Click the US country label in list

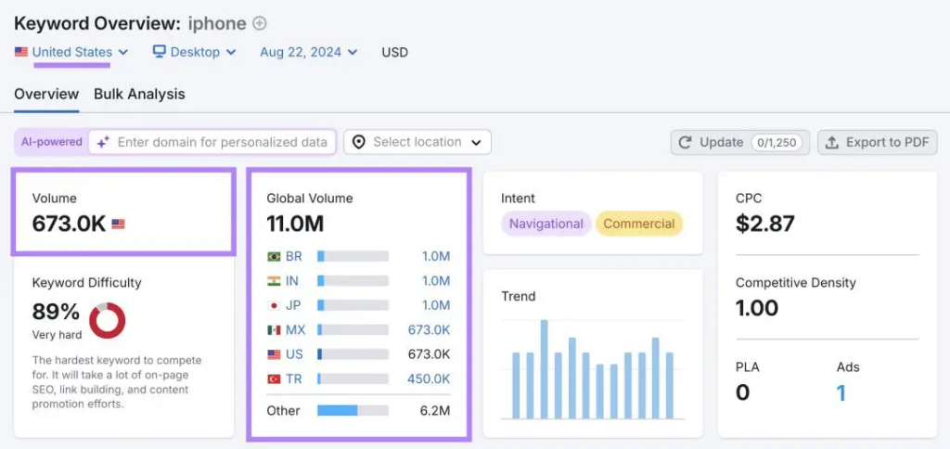click(x=294, y=354)
